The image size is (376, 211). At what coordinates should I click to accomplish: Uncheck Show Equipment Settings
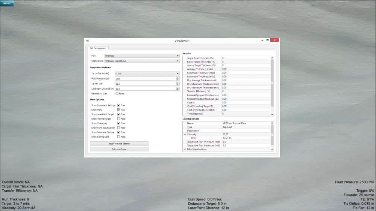point(118,105)
